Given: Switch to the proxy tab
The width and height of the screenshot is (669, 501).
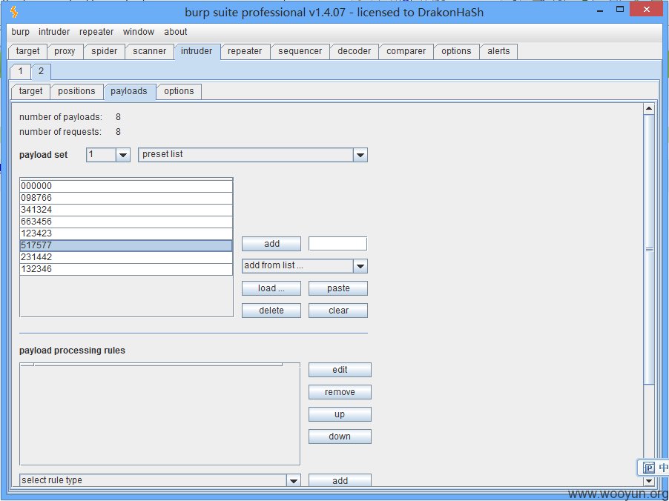Looking at the screenshot, I should point(65,51).
